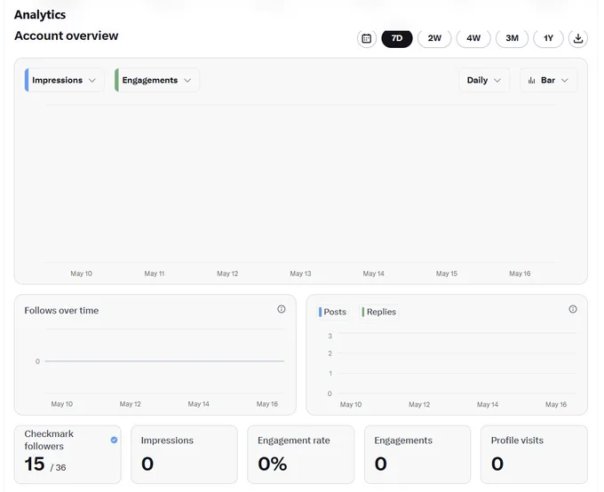
Task: Open the Engagement rate card
Action: click(x=300, y=454)
